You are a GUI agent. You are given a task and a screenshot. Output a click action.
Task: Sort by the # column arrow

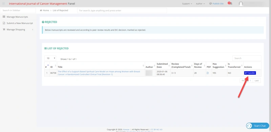(x=48, y=65)
